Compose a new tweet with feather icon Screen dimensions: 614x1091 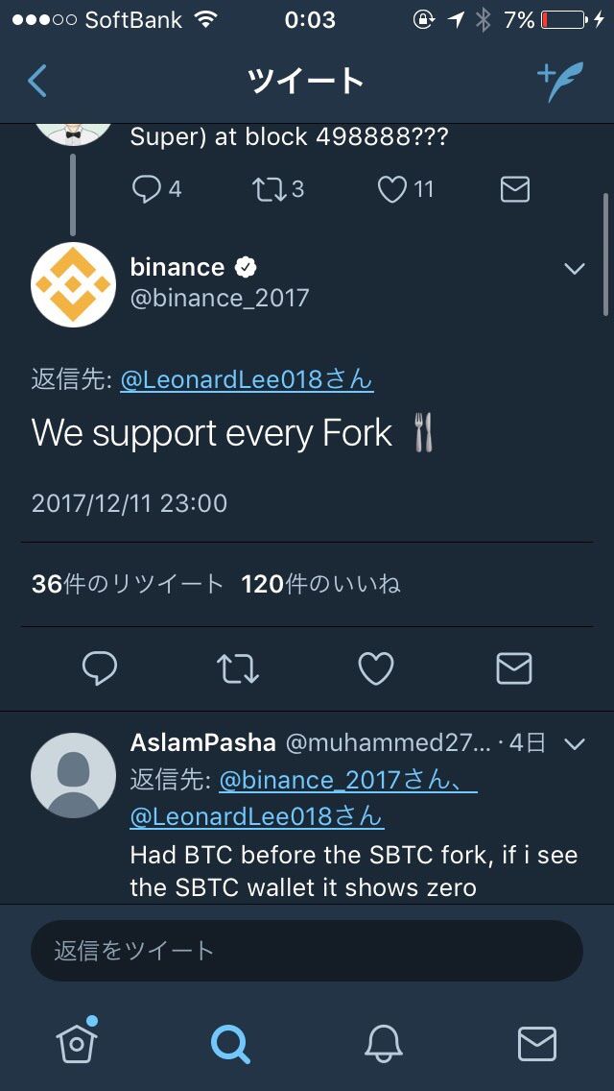coord(559,82)
